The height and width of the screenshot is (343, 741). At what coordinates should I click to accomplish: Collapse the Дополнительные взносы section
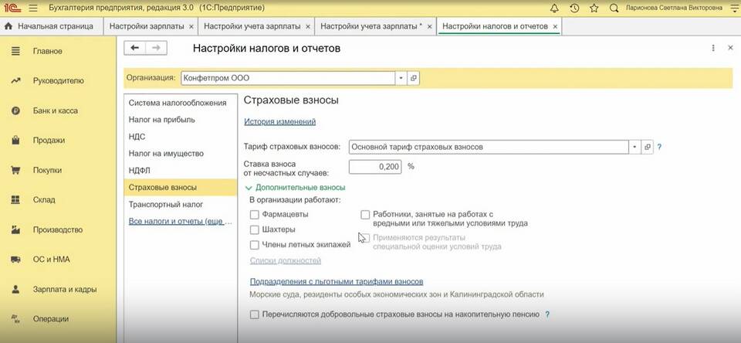249,187
